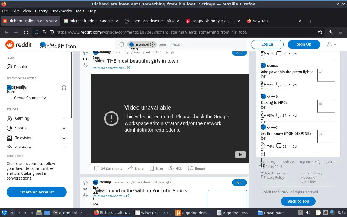Click the Sign Up button
Screen dimensions: 347x217
[x=304, y=44]
